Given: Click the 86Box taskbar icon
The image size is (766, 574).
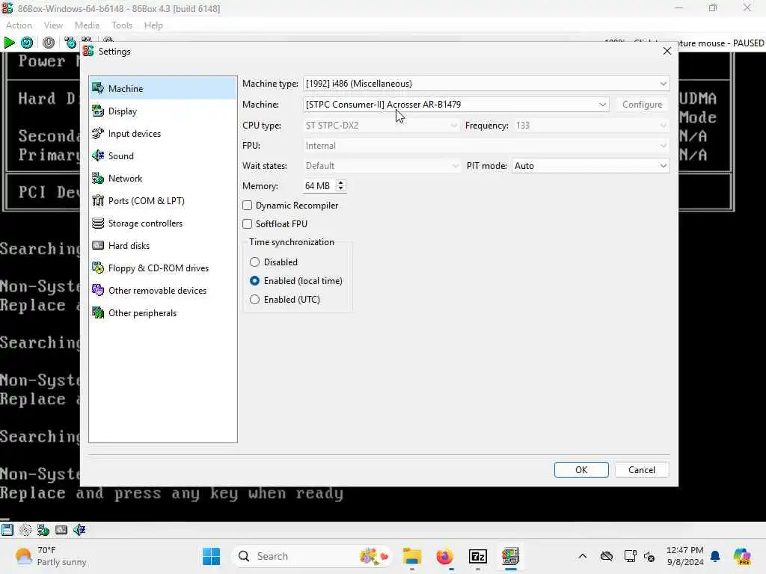Looking at the screenshot, I should click(510, 556).
